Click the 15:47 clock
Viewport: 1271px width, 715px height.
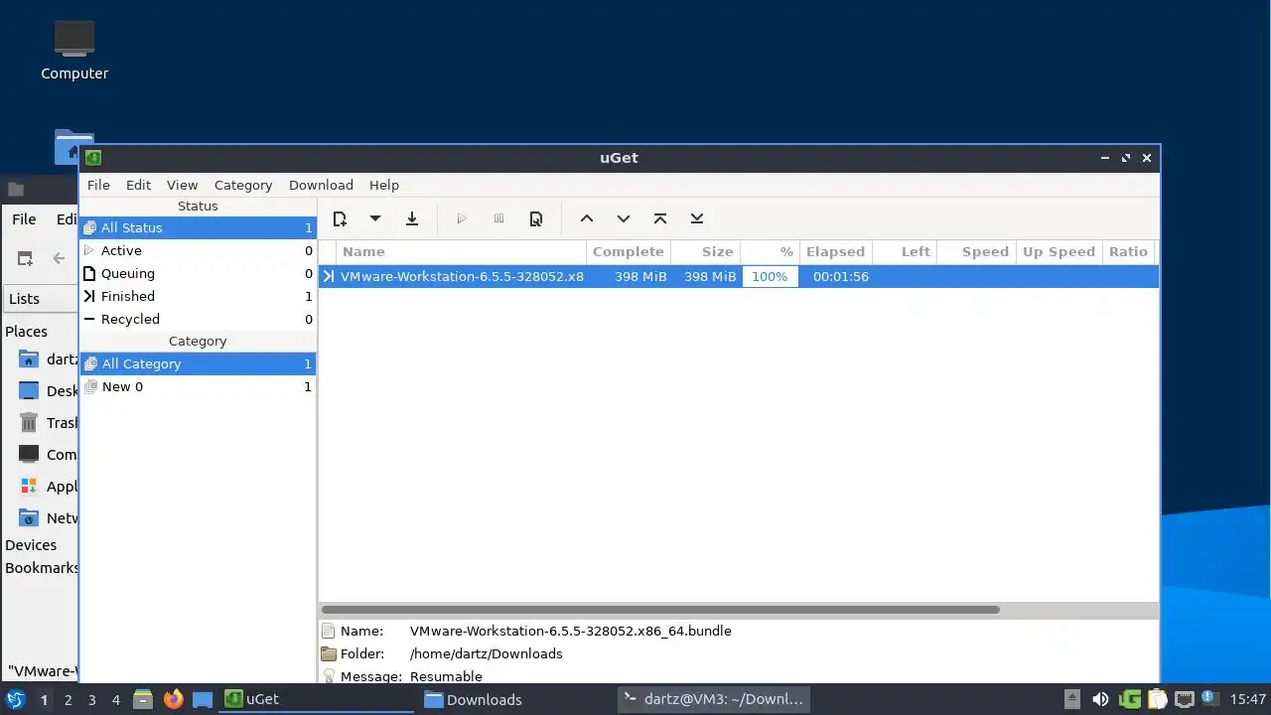click(x=1247, y=699)
